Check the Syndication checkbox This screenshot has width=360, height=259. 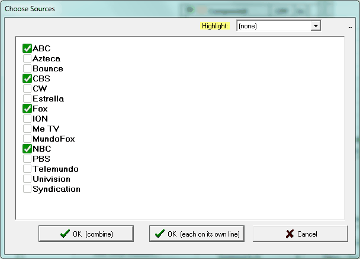click(27, 189)
